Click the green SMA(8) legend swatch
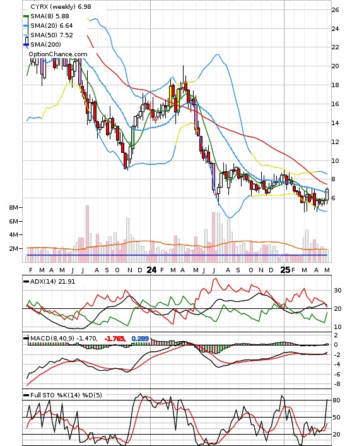This screenshot has height=446, width=357. (x=26, y=16)
